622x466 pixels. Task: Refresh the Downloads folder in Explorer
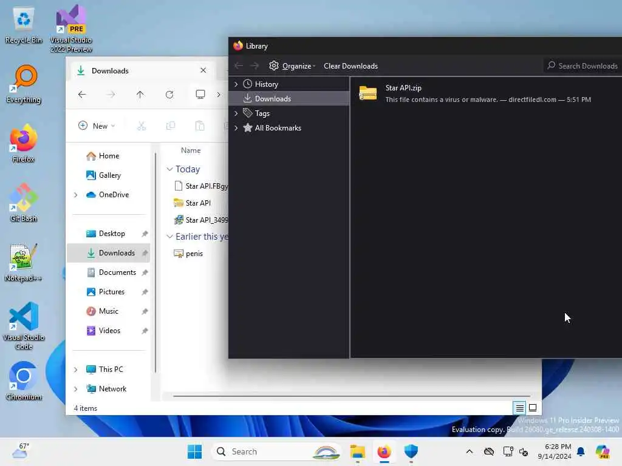[169, 94]
